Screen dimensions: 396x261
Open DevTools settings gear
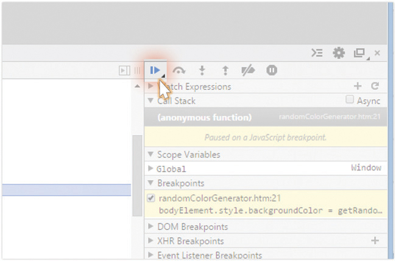pos(339,53)
